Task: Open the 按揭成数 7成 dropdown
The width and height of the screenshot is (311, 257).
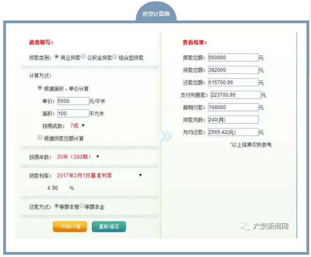Action: [x=78, y=125]
